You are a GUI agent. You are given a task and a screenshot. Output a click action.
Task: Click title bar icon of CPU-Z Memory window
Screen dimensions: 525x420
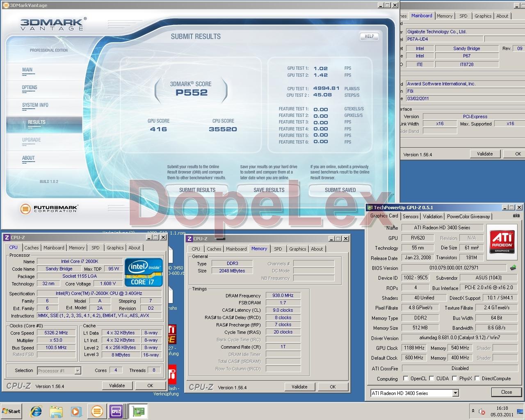[x=189, y=238]
